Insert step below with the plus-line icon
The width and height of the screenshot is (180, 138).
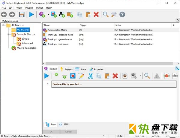64,76
